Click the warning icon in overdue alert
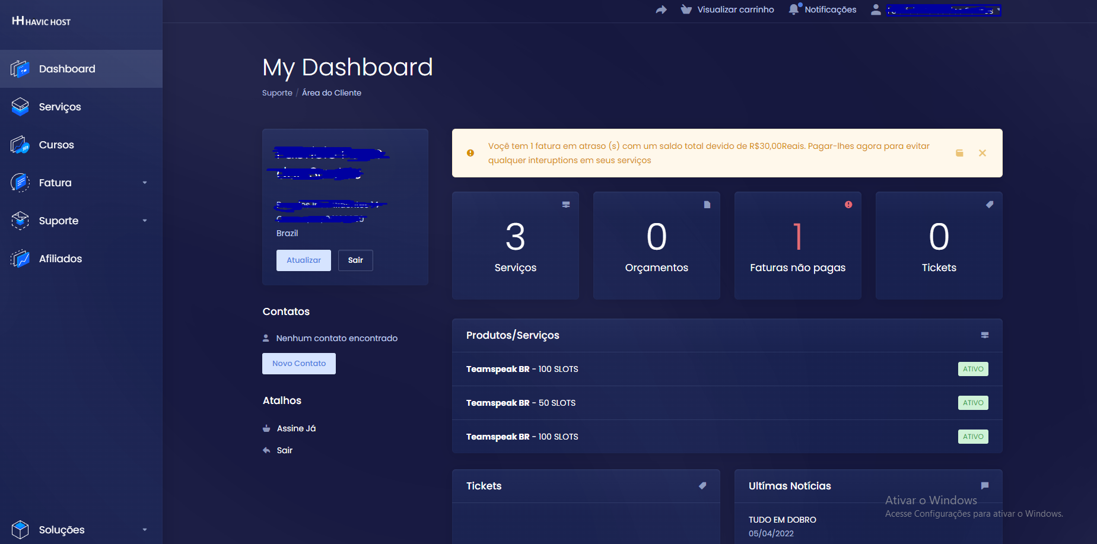This screenshot has width=1097, height=544. tap(470, 153)
